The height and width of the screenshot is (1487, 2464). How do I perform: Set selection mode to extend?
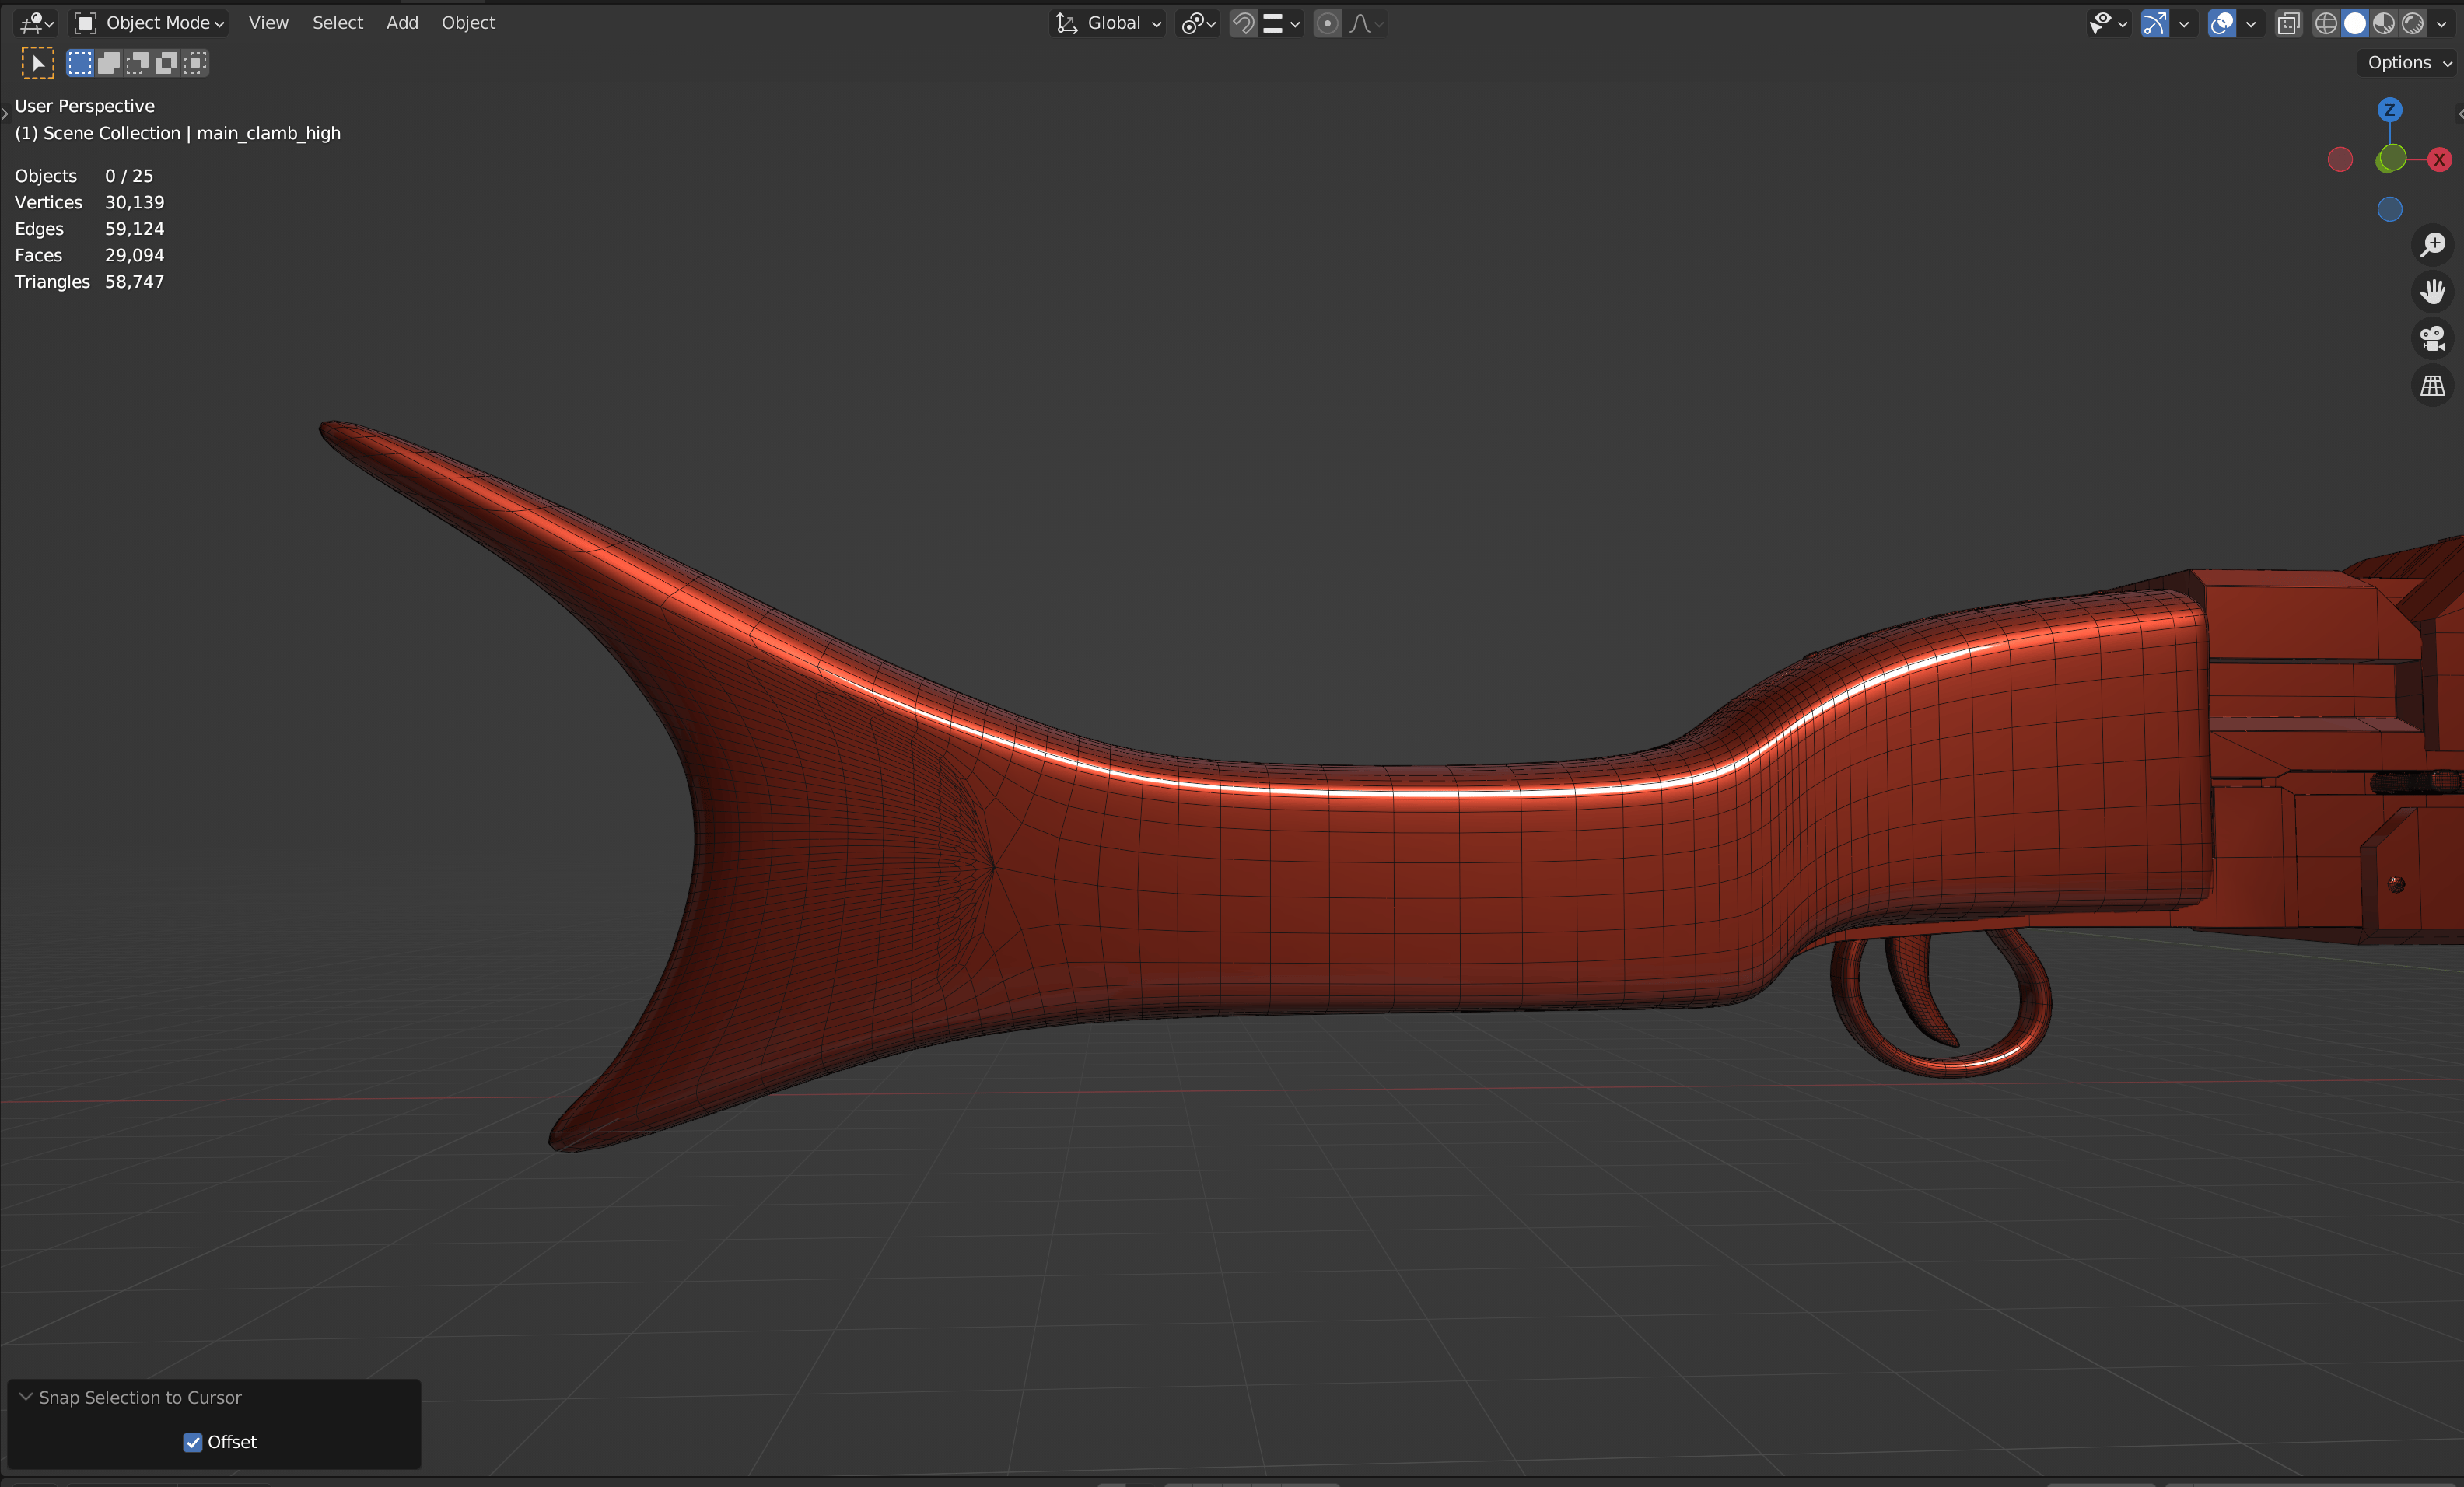(x=109, y=63)
